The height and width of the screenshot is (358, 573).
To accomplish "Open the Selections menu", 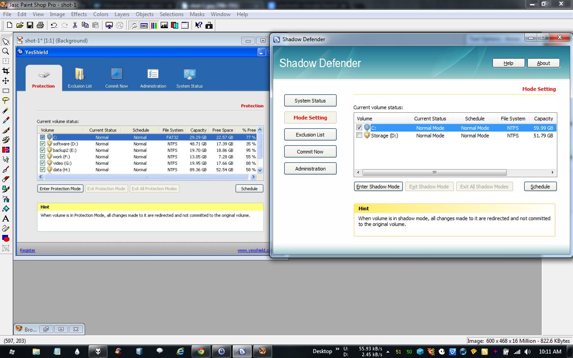I will coord(171,14).
